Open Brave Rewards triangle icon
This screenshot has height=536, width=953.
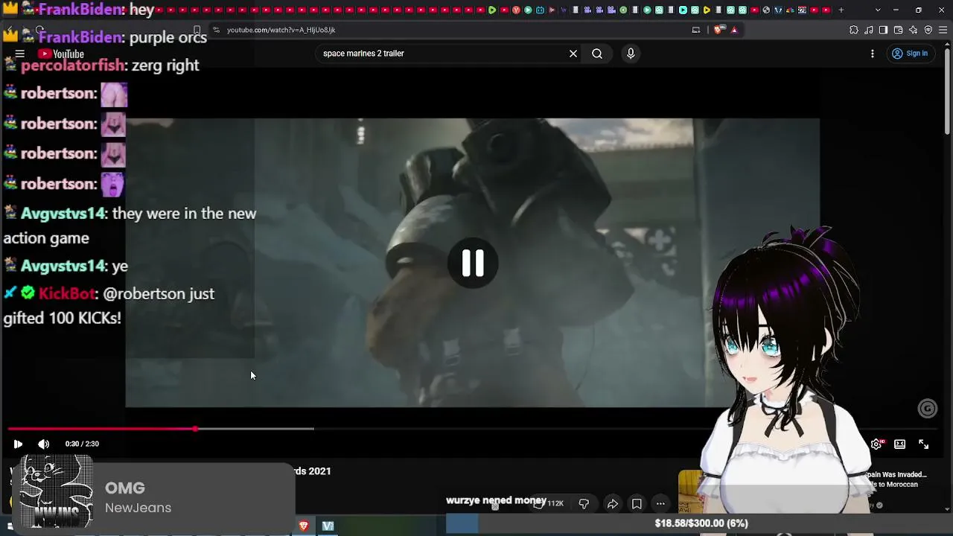(x=734, y=30)
